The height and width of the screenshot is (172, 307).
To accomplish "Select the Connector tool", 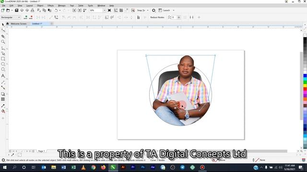I will [x=3, y=87].
